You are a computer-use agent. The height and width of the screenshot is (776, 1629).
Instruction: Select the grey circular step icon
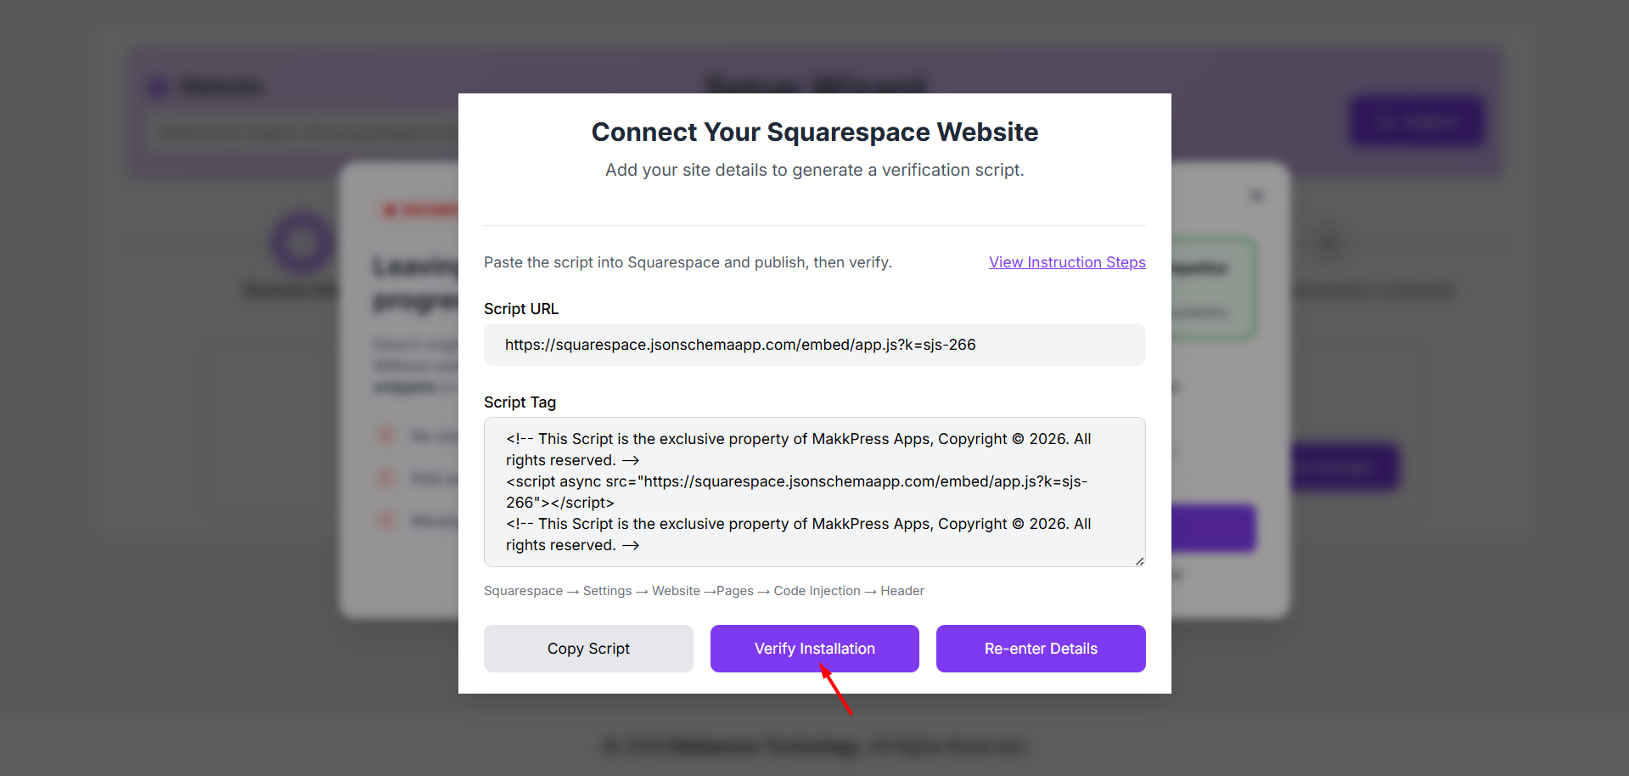point(1328,245)
